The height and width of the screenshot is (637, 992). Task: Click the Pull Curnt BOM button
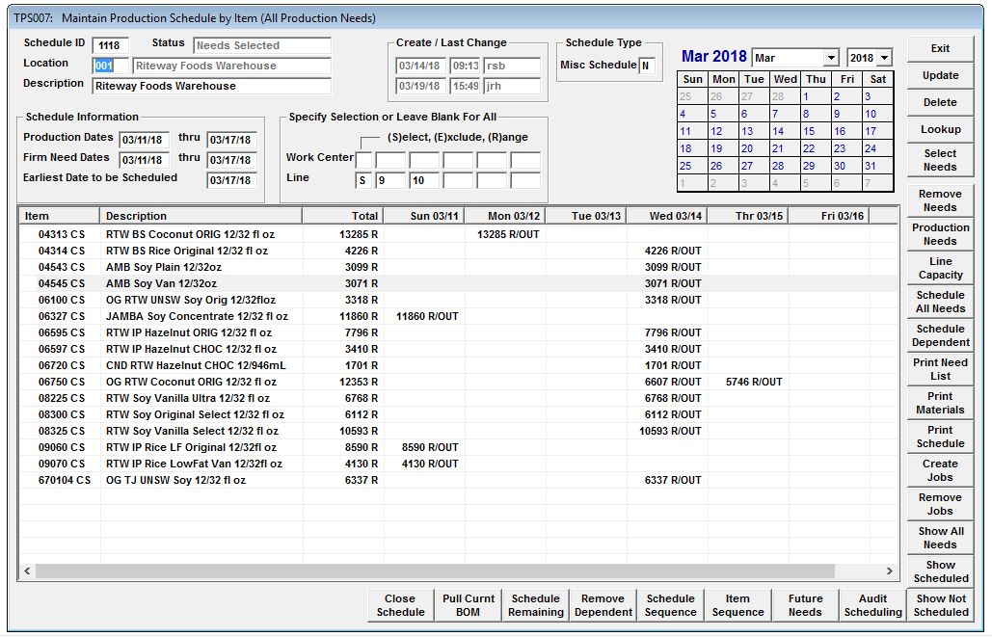(468, 605)
